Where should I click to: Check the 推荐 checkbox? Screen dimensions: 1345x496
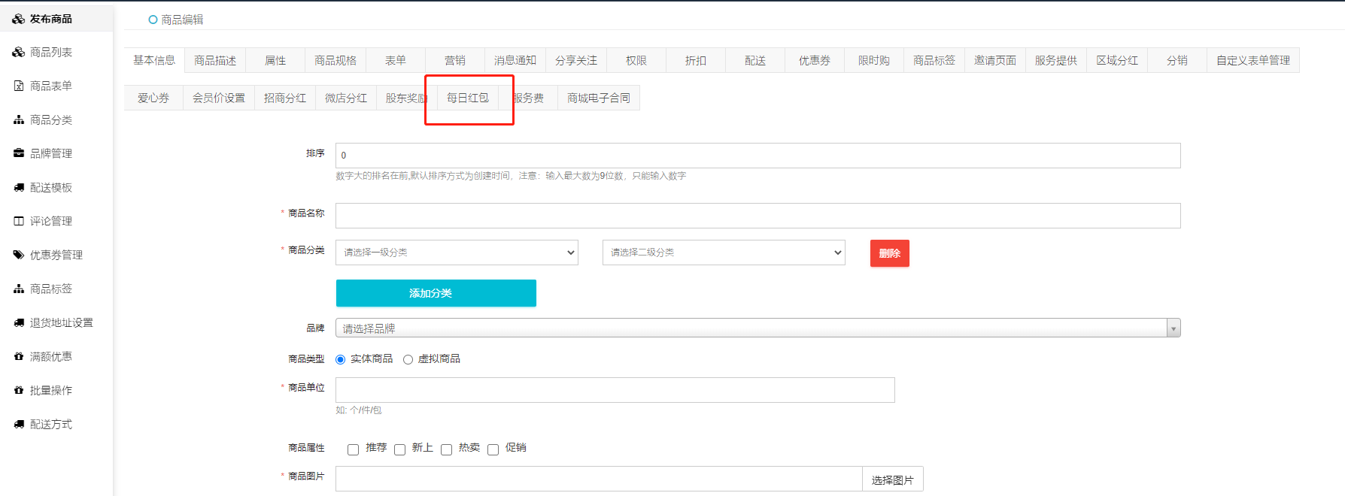click(x=353, y=449)
